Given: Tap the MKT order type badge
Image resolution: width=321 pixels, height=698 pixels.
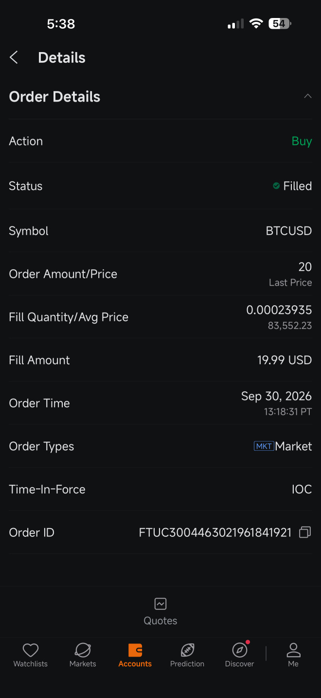Looking at the screenshot, I should pos(264,446).
